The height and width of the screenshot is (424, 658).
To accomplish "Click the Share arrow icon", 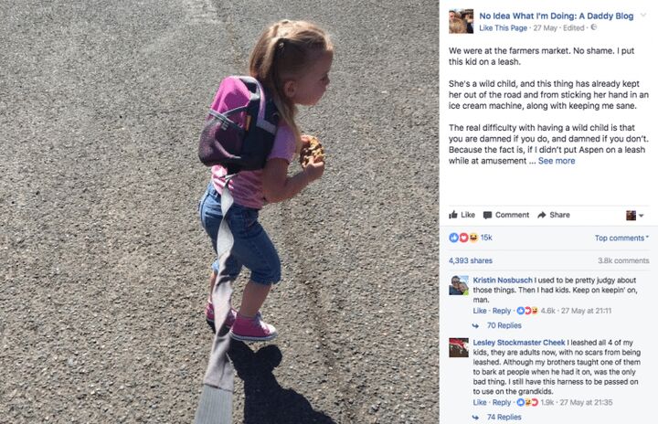I will [x=542, y=215].
